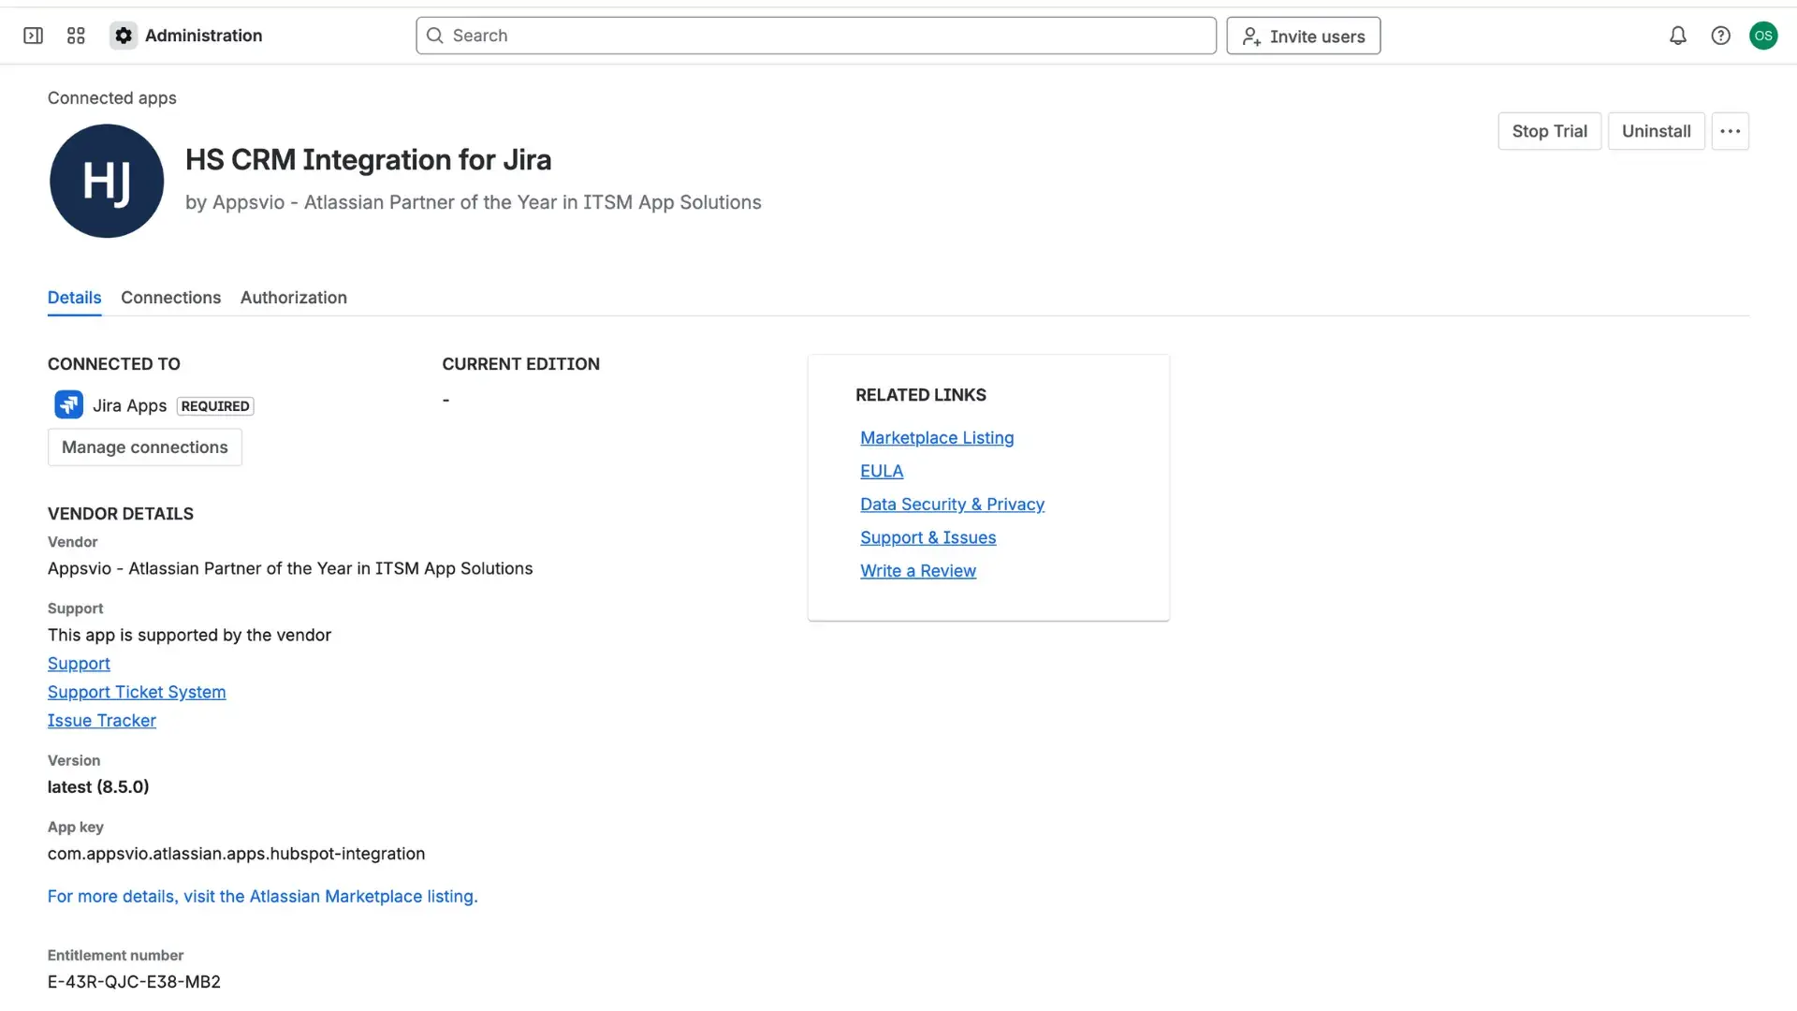Open the three-dot more options menu
The width and height of the screenshot is (1797, 1011).
coord(1730,131)
